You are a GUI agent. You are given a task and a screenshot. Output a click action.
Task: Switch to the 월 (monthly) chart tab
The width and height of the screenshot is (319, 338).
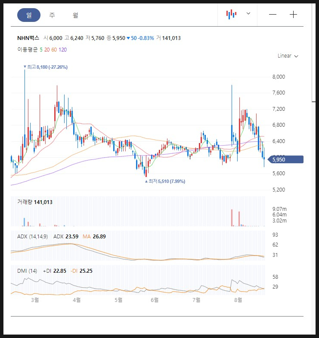coord(75,15)
